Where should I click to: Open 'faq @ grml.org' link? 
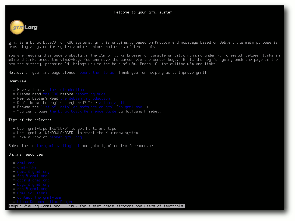[32, 176]
